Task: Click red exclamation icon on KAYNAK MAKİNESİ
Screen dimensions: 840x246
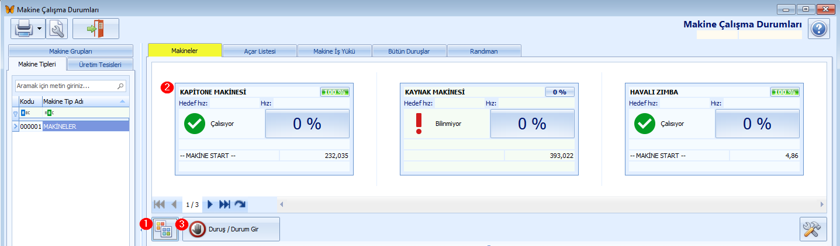Action: tap(419, 124)
